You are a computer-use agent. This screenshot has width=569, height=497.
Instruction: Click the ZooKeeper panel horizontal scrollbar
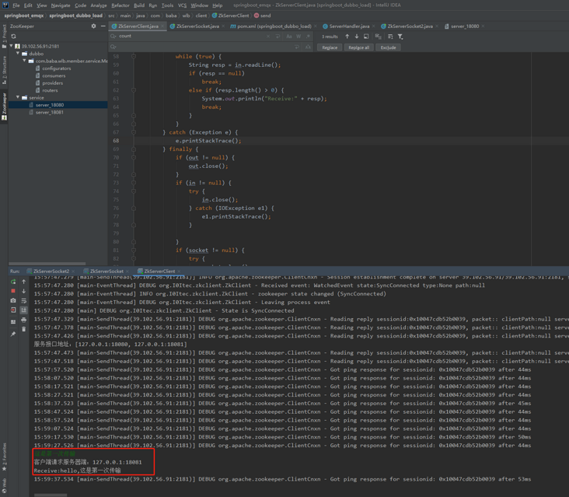tap(47, 264)
